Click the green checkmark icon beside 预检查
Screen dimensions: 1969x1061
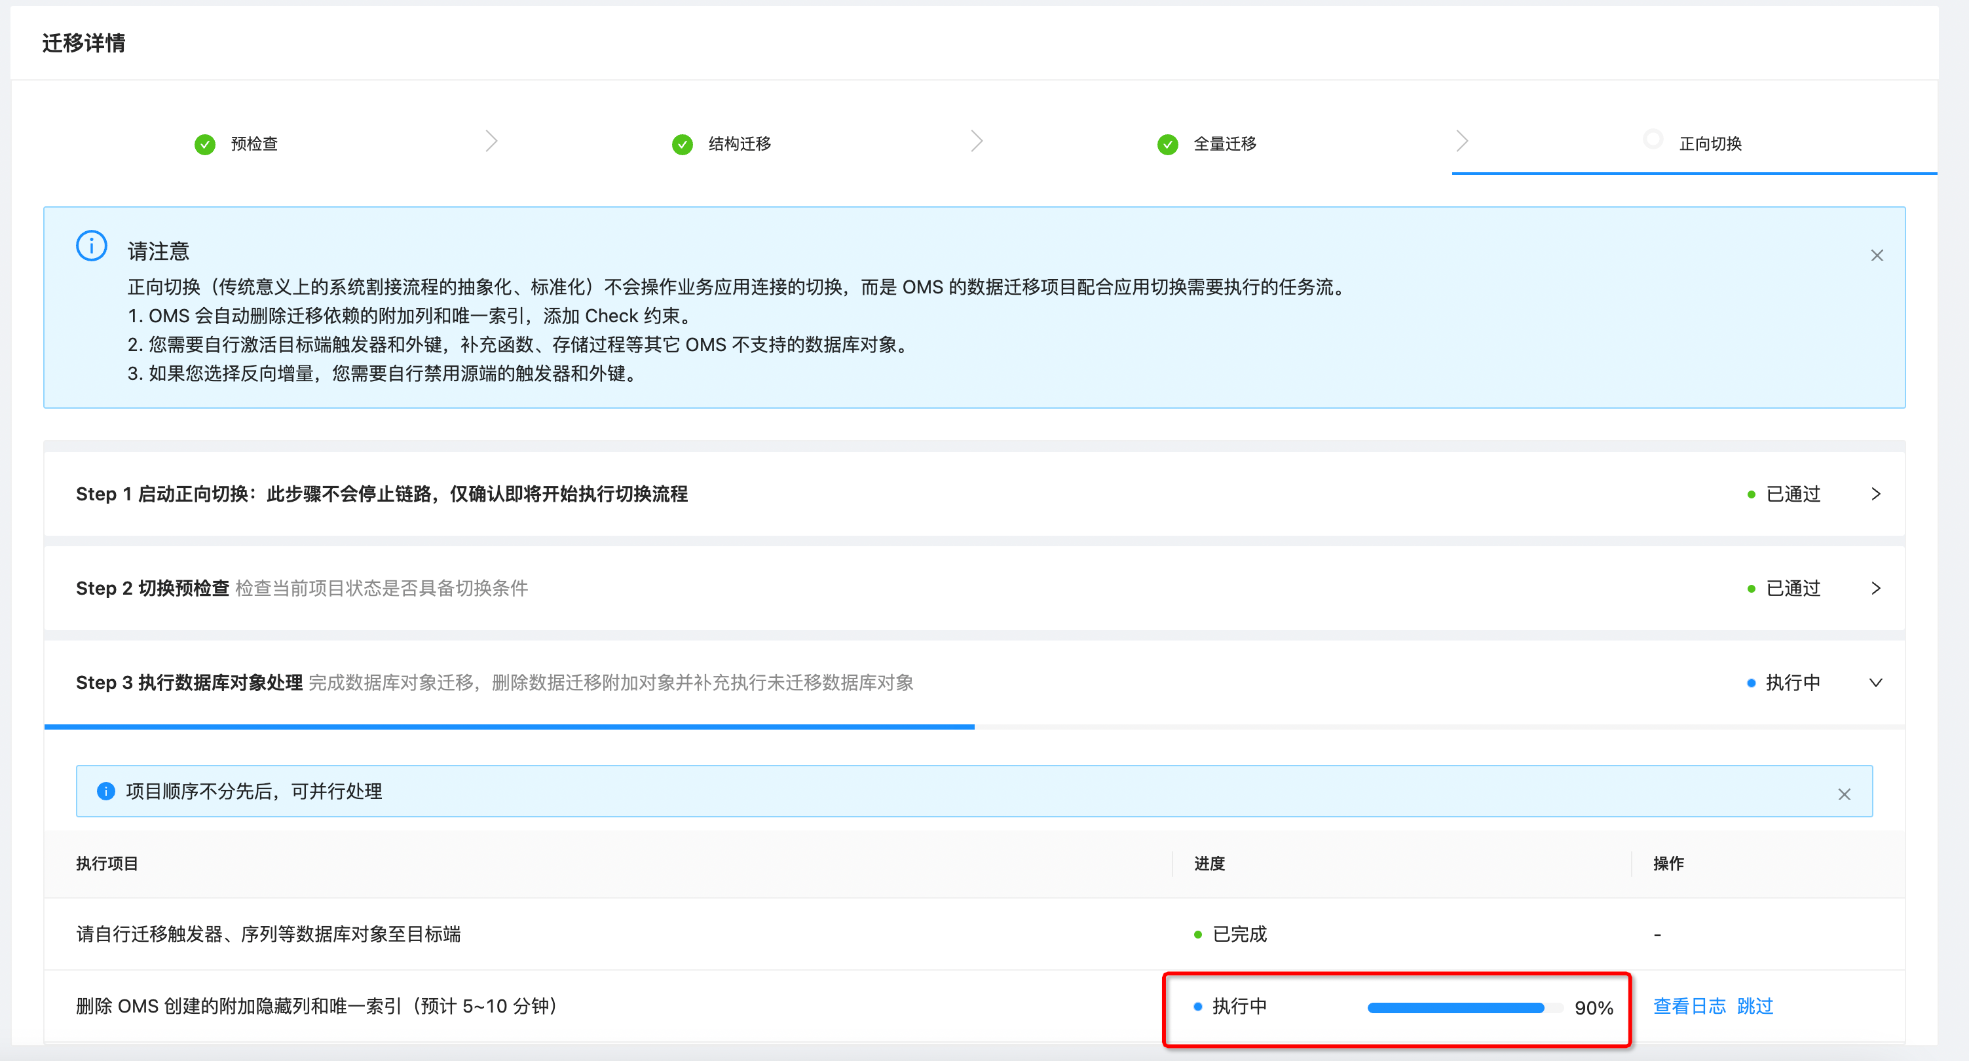tap(205, 143)
